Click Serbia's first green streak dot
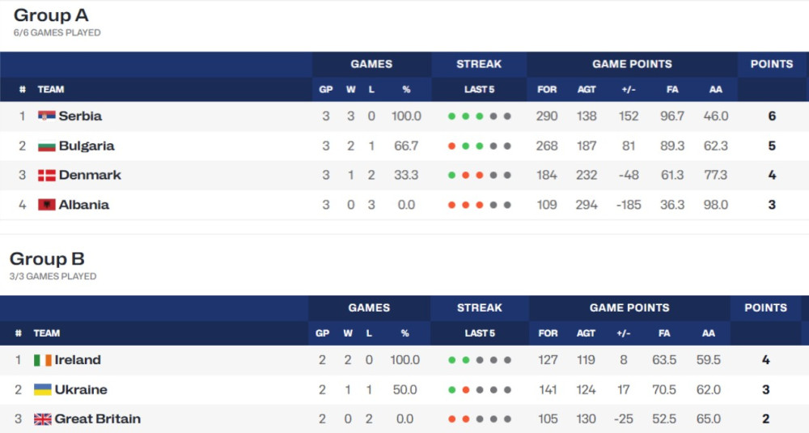The width and height of the screenshot is (809, 433). [452, 117]
